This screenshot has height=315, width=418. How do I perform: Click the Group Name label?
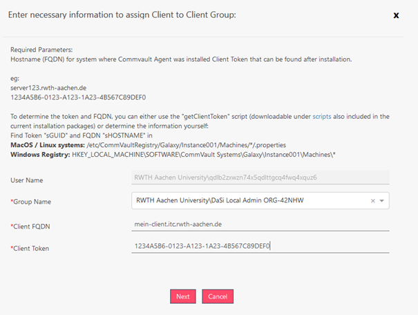[30, 202]
